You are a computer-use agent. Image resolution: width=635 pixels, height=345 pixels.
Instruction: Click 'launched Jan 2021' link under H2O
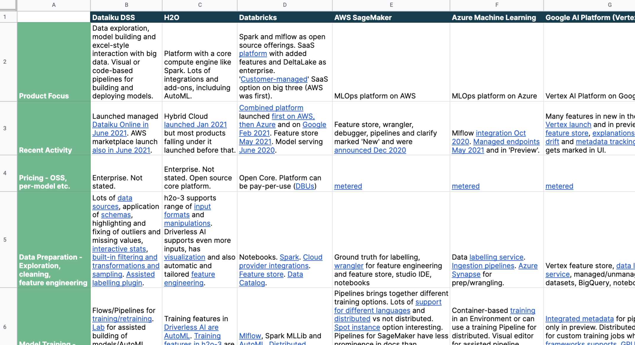195,125
